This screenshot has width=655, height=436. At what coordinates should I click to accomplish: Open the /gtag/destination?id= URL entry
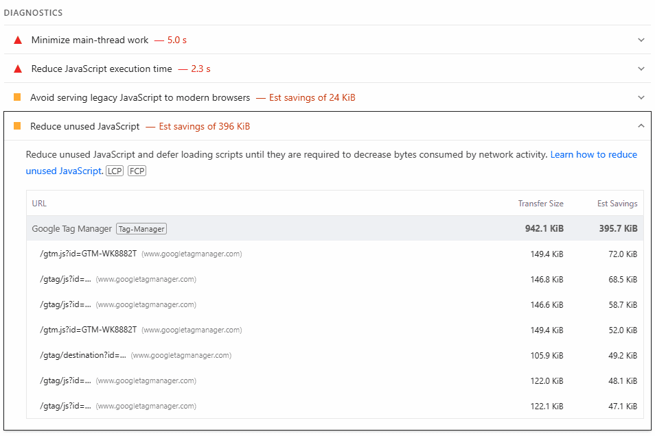pos(83,356)
